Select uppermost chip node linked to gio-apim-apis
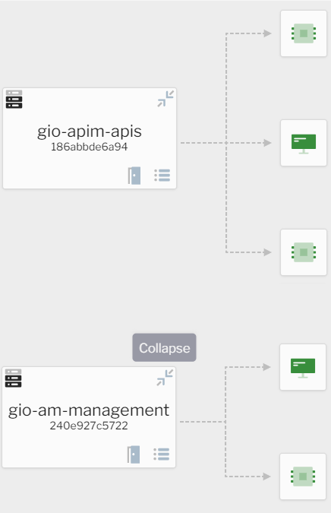The image size is (331, 513). point(304,33)
